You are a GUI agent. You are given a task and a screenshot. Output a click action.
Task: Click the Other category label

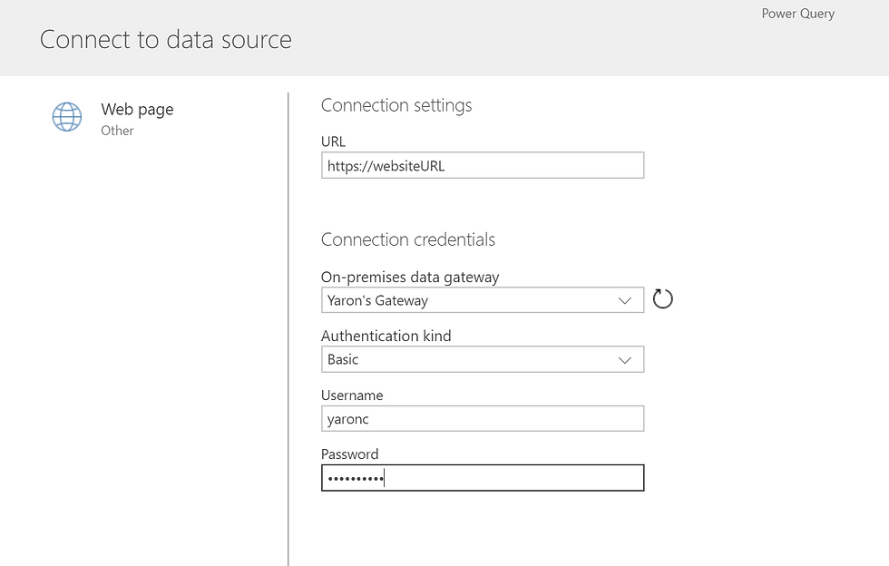(117, 131)
